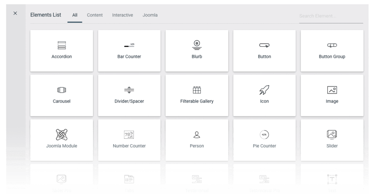The width and height of the screenshot is (374, 194).
Task: Choose the faded Testimonial icon
Action: click(197, 179)
